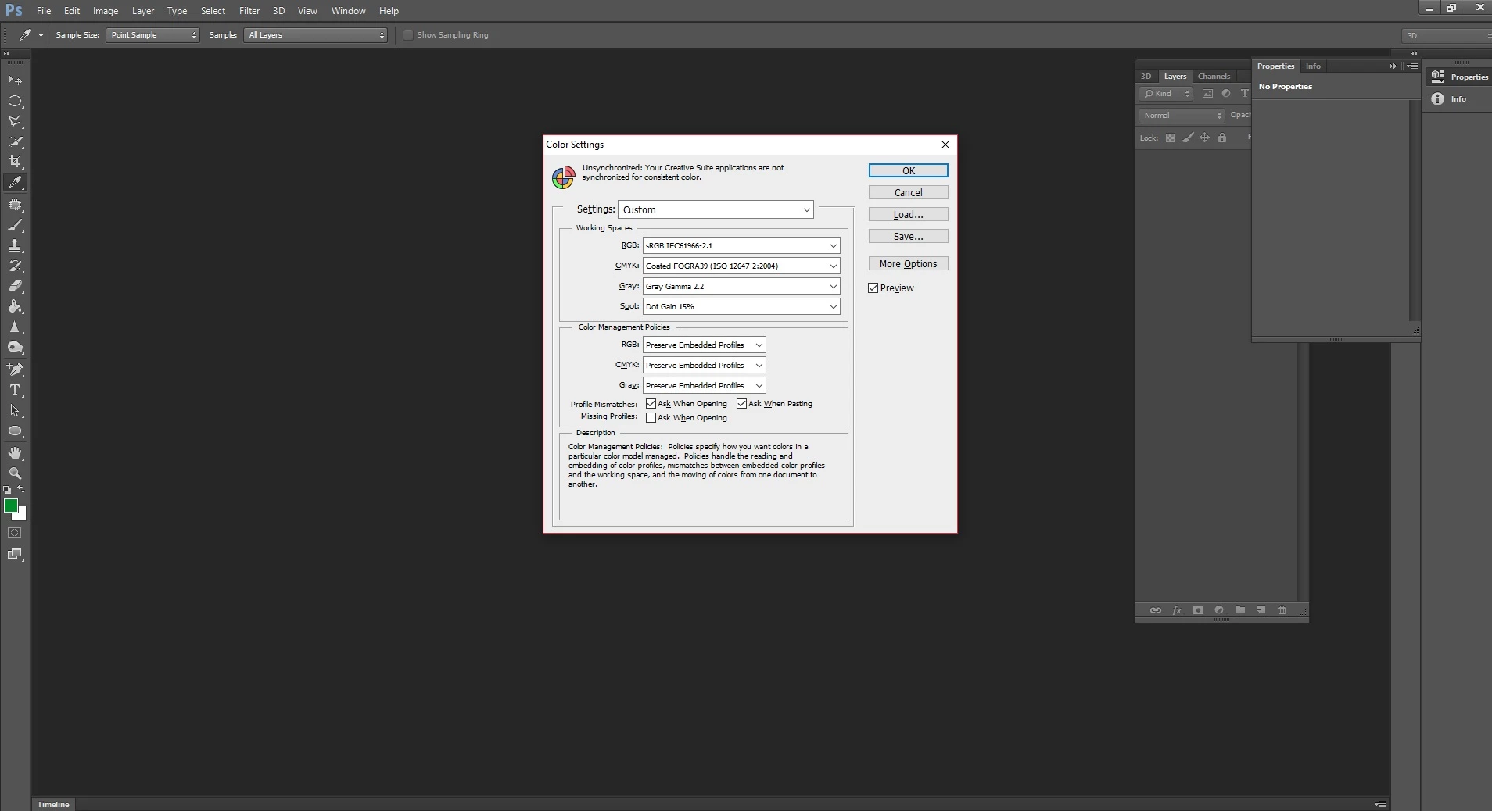Click lock position icon in Layers

[x=1204, y=138]
